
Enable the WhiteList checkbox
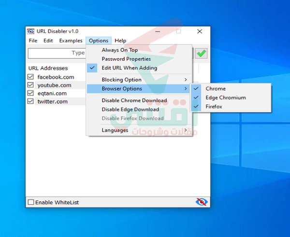(31, 202)
